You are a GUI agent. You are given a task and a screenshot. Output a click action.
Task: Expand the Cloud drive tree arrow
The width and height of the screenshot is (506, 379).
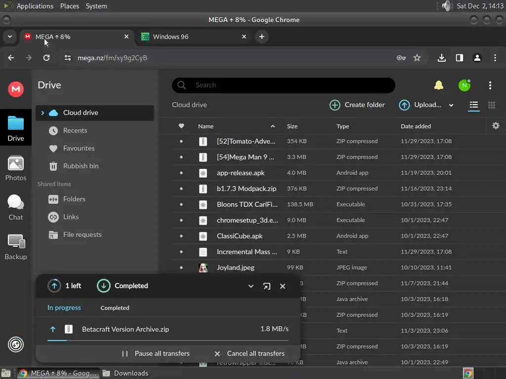click(x=42, y=113)
